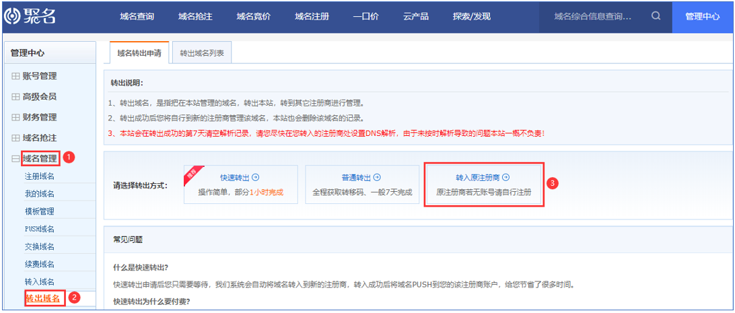Viewport: 735px width, 313px height.
Task: Click the search magnifier icon
Action: pos(656,16)
